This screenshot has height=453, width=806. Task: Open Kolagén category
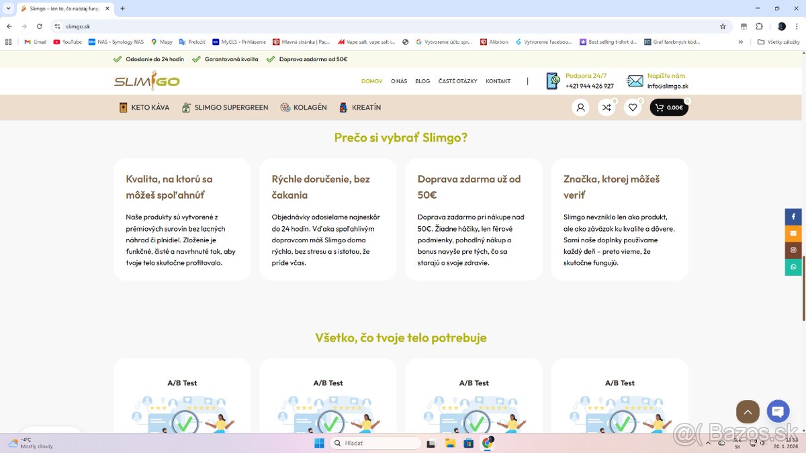pyautogui.click(x=304, y=107)
